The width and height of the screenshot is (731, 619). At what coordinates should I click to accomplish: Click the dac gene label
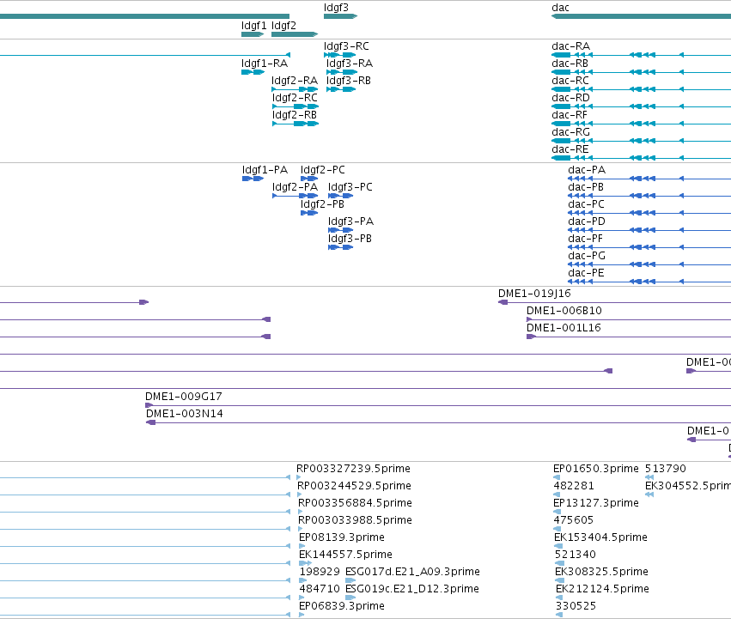click(560, 8)
